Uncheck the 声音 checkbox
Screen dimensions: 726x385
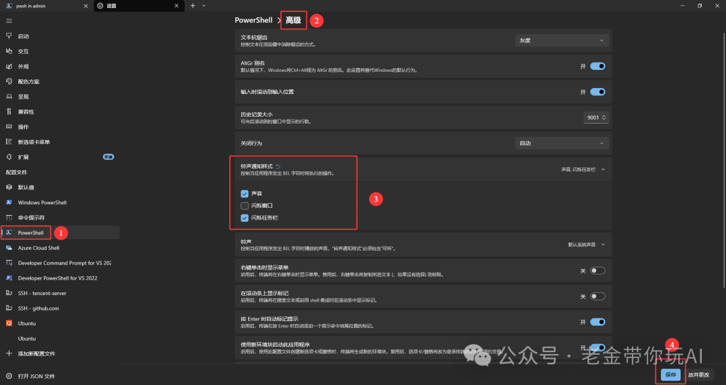click(245, 194)
